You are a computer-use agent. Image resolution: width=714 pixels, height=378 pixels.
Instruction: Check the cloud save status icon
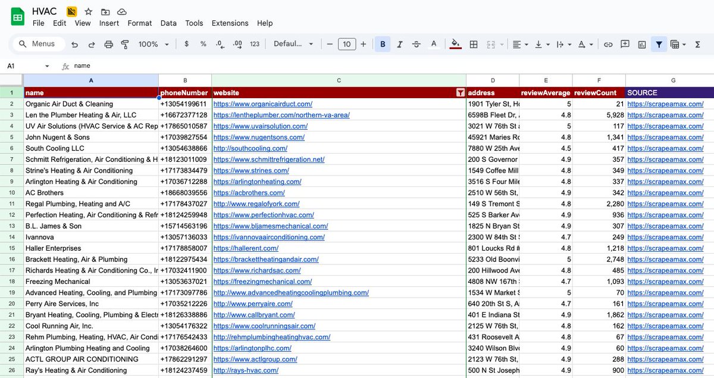tap(122, 11)
